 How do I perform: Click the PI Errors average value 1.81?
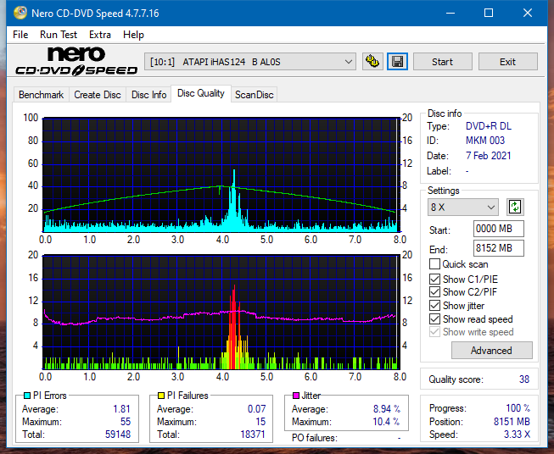coord(121,409)
